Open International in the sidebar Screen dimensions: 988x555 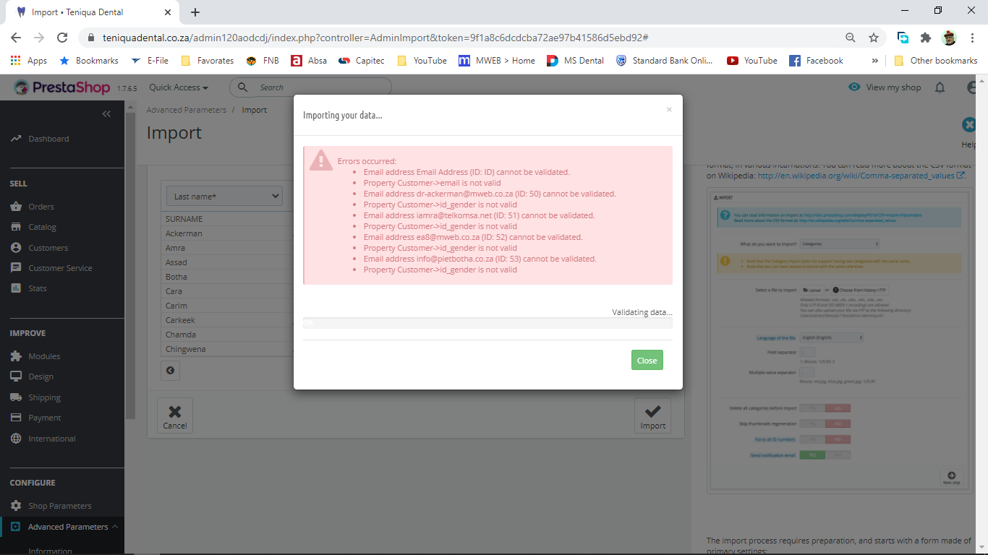[x=51, y=439]
